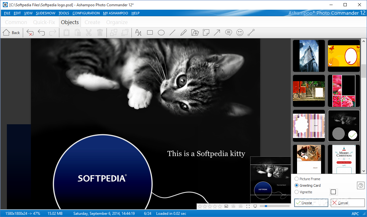Image resolution: width=367 pixels, height=217 pixels.
Task: Click the Copy clipboard icon
Action: coord(67,32)
